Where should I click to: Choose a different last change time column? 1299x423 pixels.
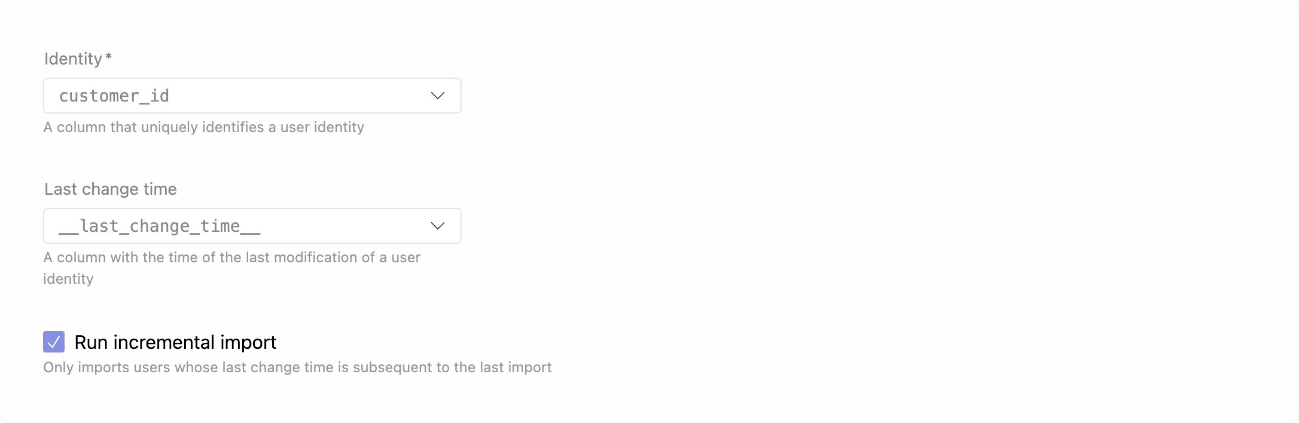click(x=252, y=226)
